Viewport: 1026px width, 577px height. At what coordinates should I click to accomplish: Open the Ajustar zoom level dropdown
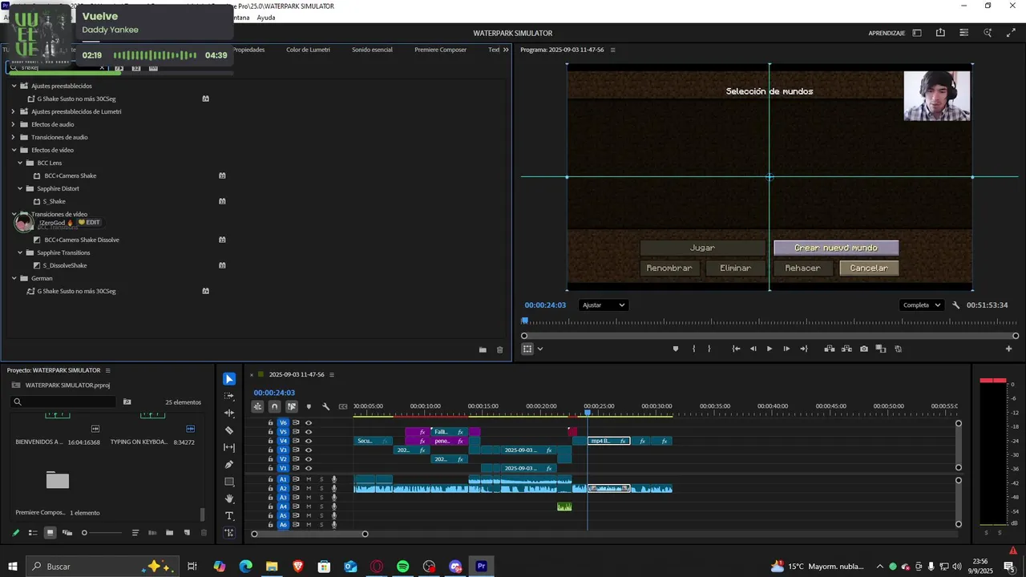click(x=603, y=305)
